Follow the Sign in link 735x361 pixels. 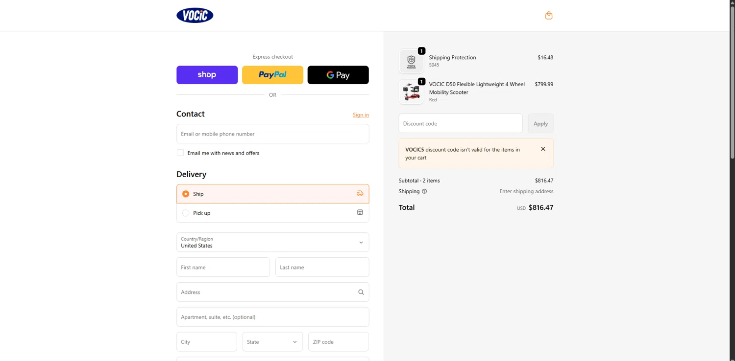[361, 115]
